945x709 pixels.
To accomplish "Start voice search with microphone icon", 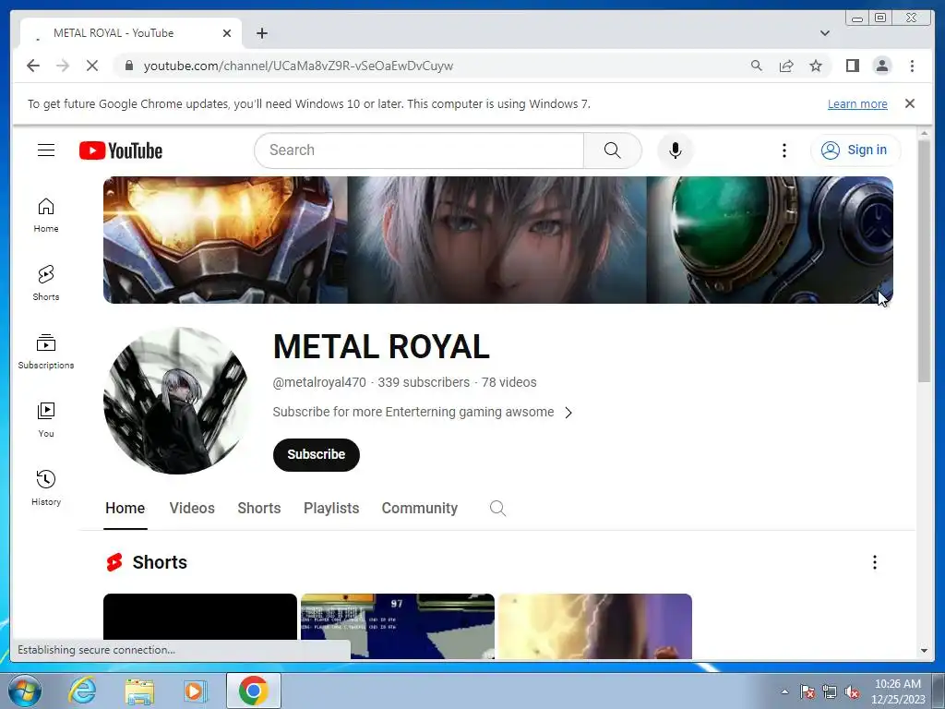I will pos(675,150).
